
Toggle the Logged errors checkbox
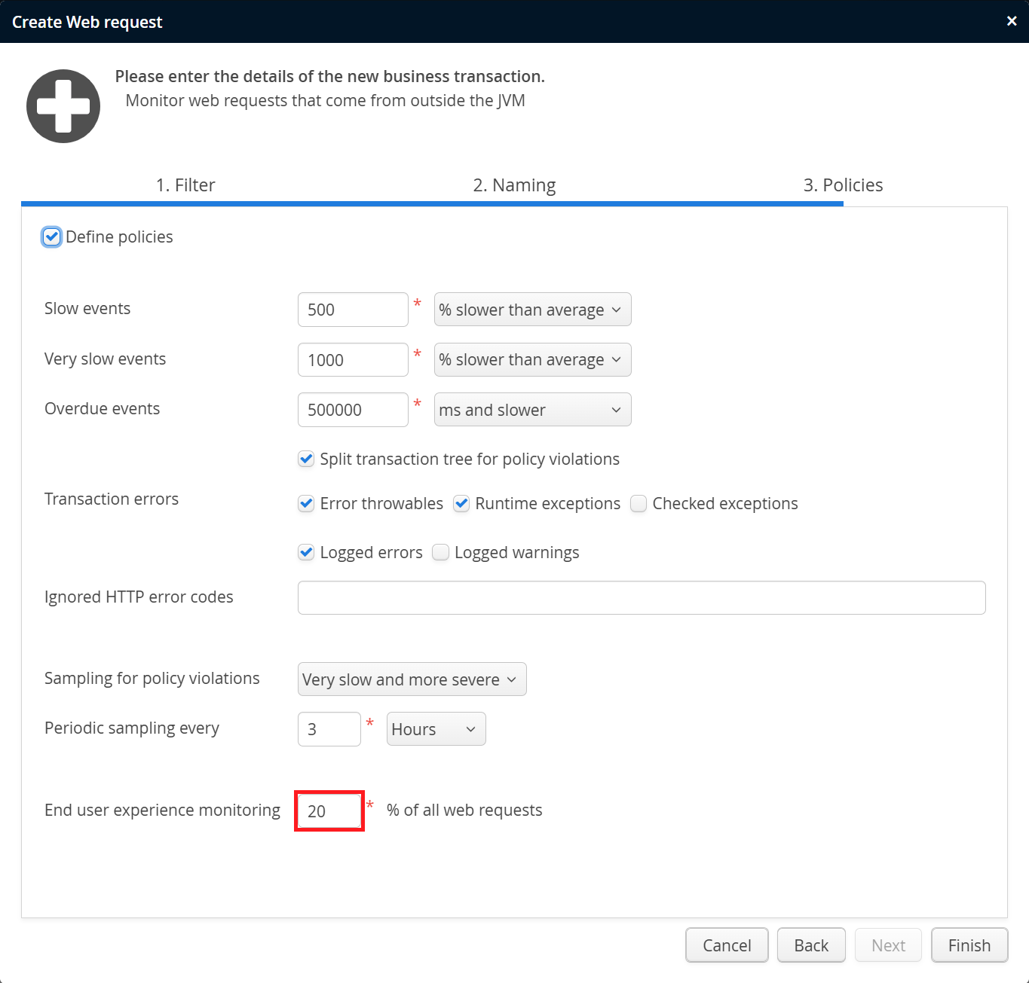point(306,553)
